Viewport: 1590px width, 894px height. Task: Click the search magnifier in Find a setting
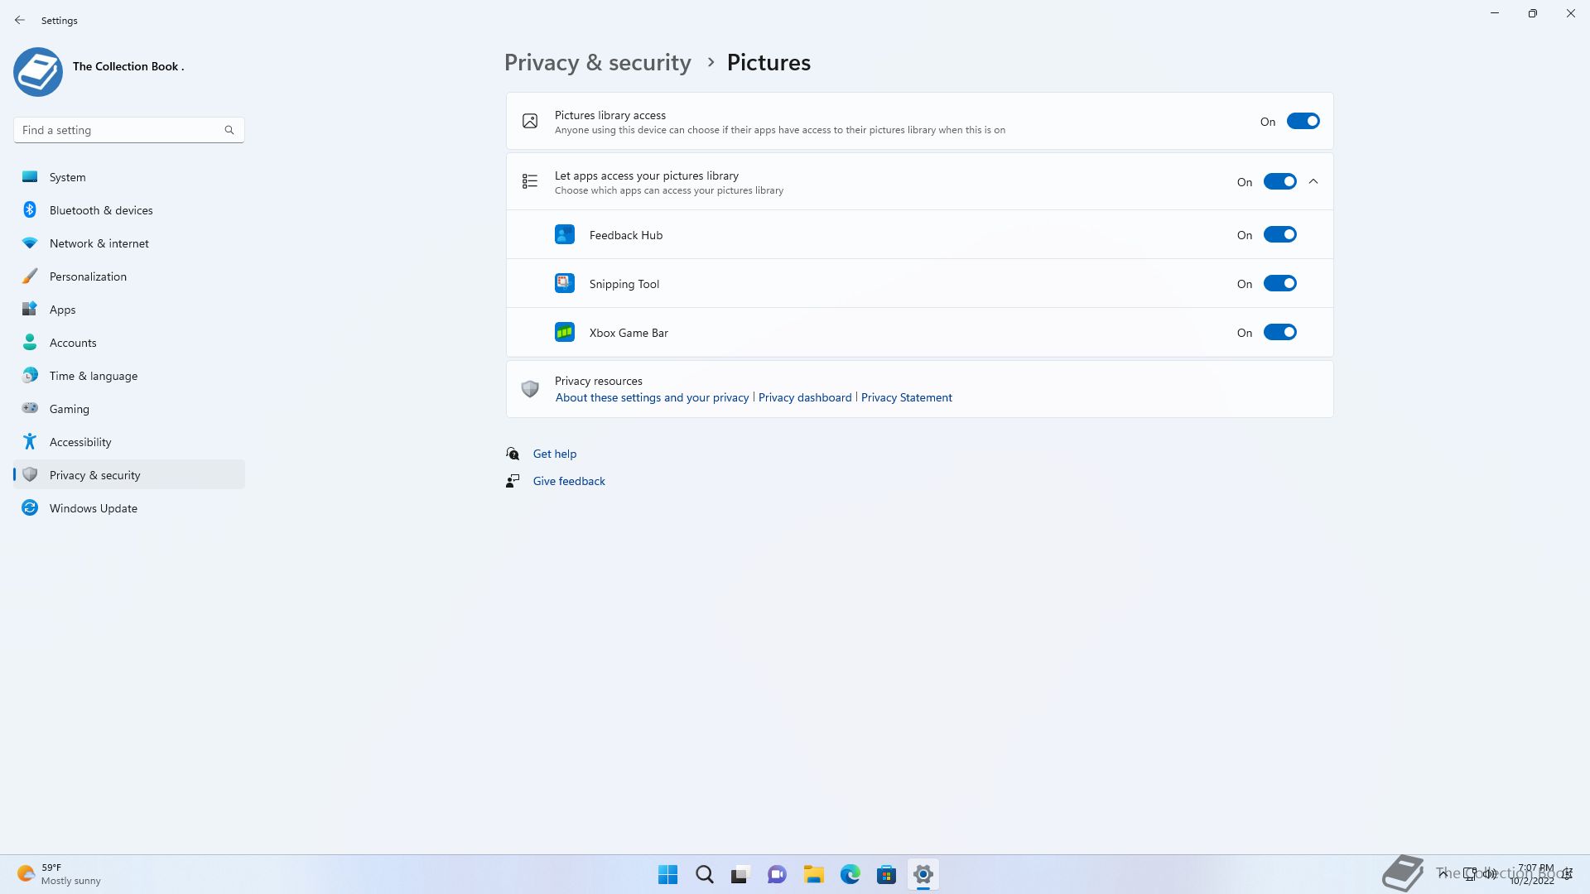pyautogui.click(x=229, y=130)
